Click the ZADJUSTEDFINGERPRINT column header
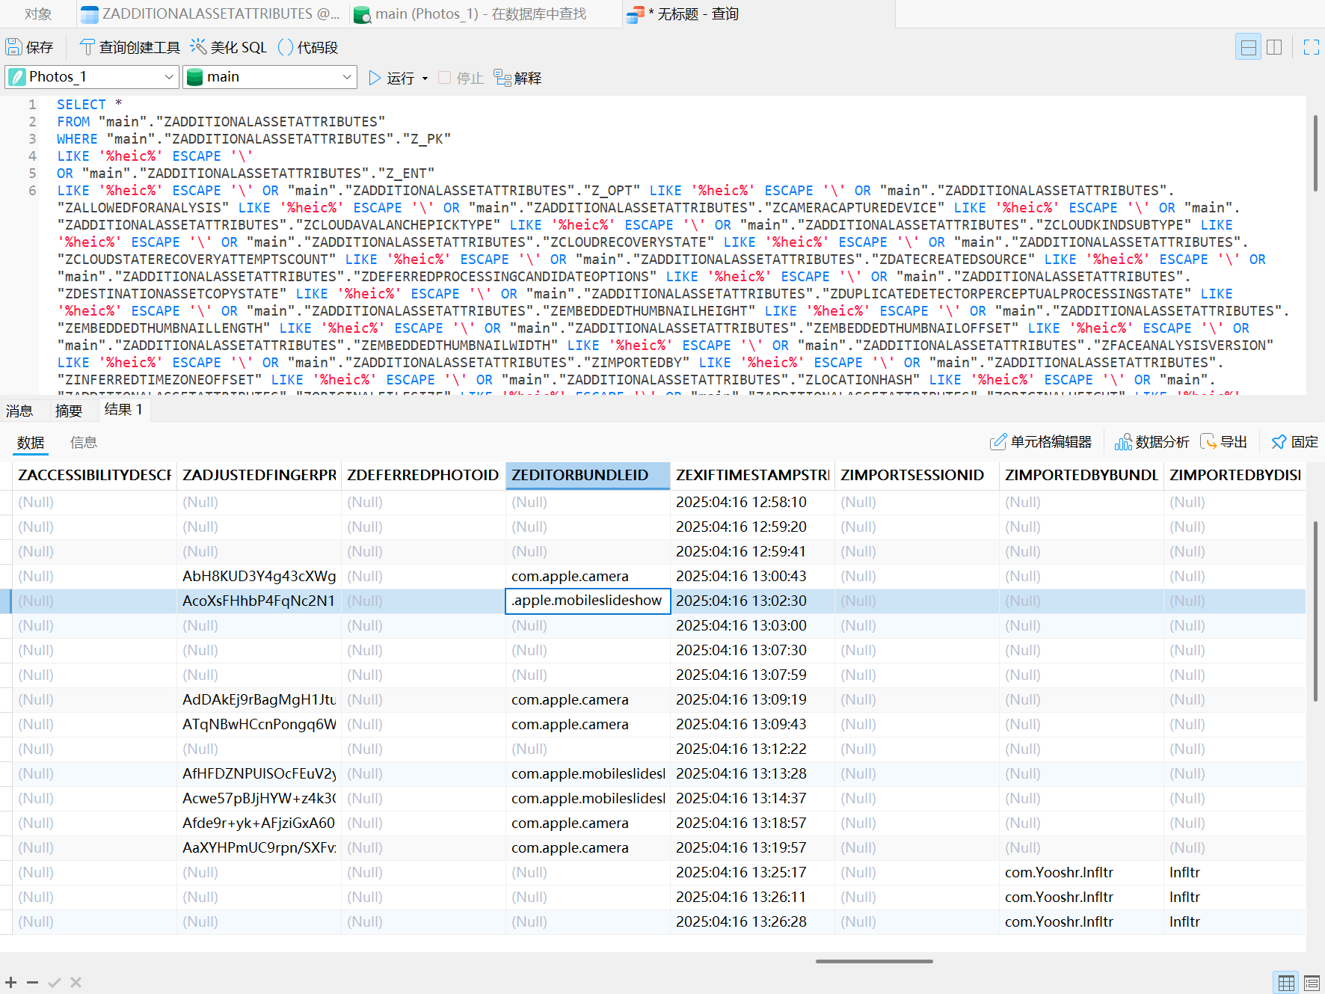 point(259,476)
